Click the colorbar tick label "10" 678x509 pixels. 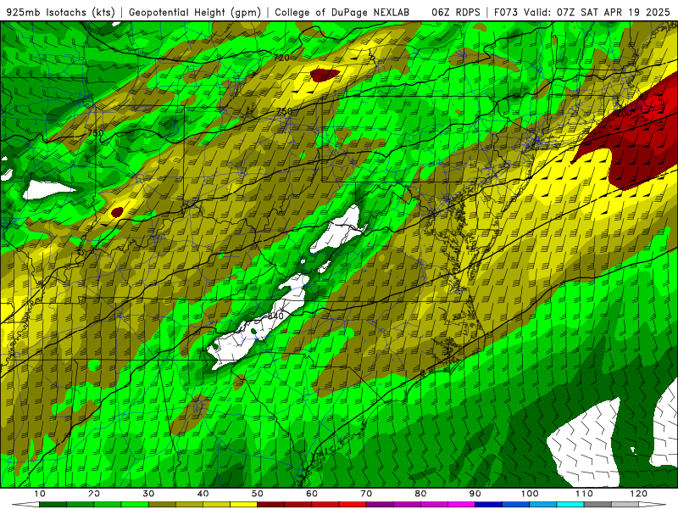pyautogui.click(x=39, y=494)
